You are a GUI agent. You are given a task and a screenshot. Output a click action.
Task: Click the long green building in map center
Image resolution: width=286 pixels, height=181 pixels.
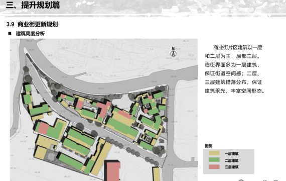click(x=122, y=127)
